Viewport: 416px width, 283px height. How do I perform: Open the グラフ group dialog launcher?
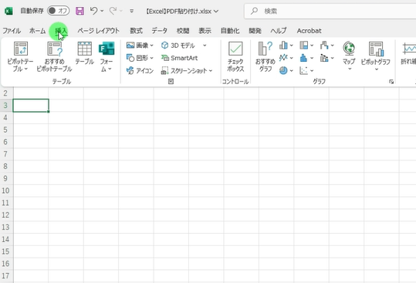391,82
